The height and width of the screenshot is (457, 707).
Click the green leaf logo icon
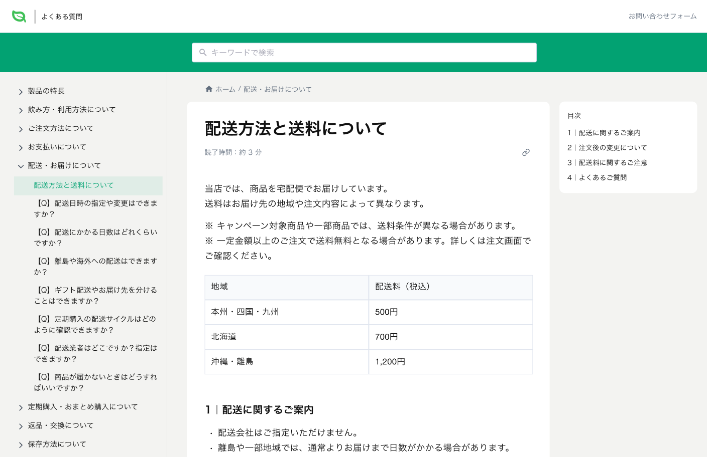(19, 16)
